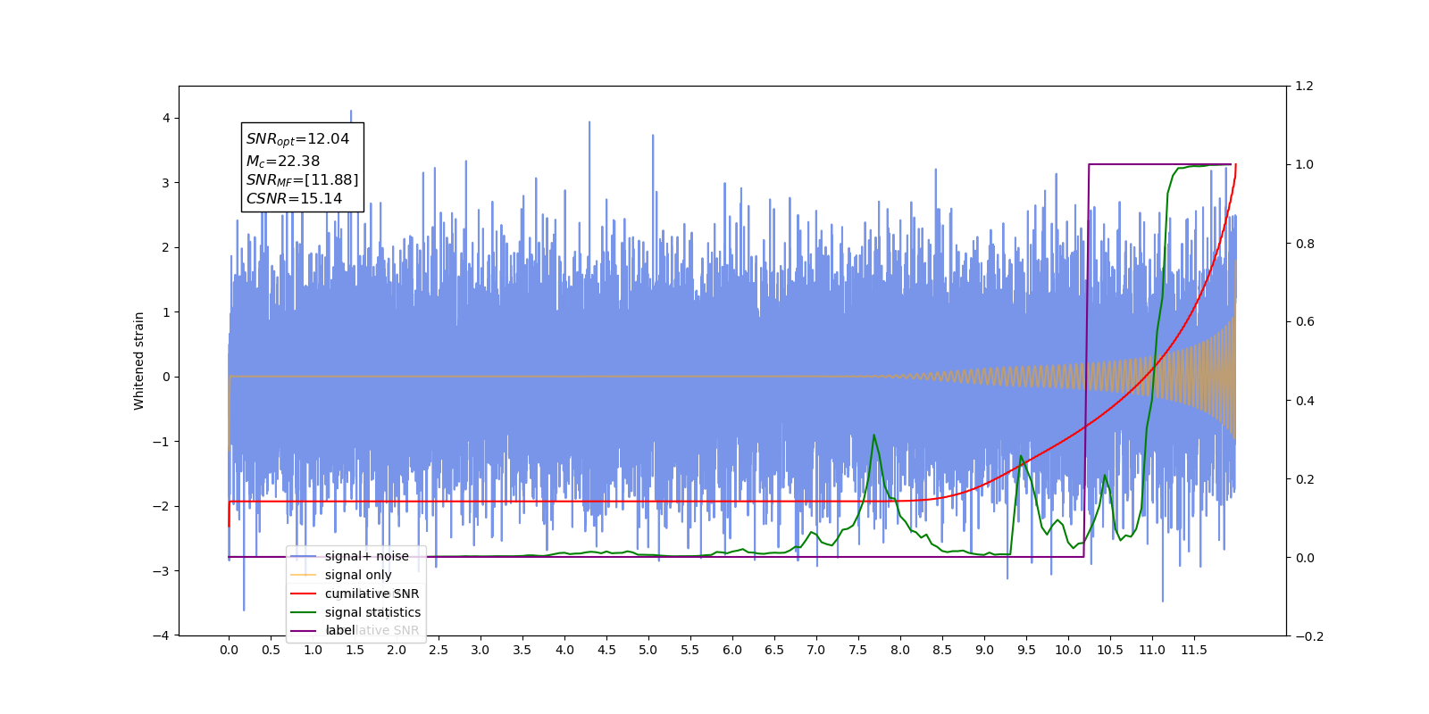This screenshot has height=714, width=1429.
Task: Click the right y-axis tick label −0.2
Action: (x=1308, y=636)
